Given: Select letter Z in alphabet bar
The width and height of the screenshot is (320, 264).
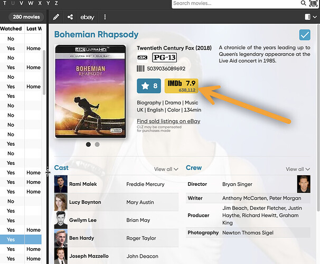Looking at the screenshot, I should [56, 3].
